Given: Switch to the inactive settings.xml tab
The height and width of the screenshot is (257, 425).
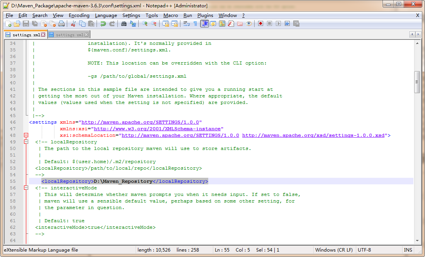Looking at the screenshot, I should [70, 35].
